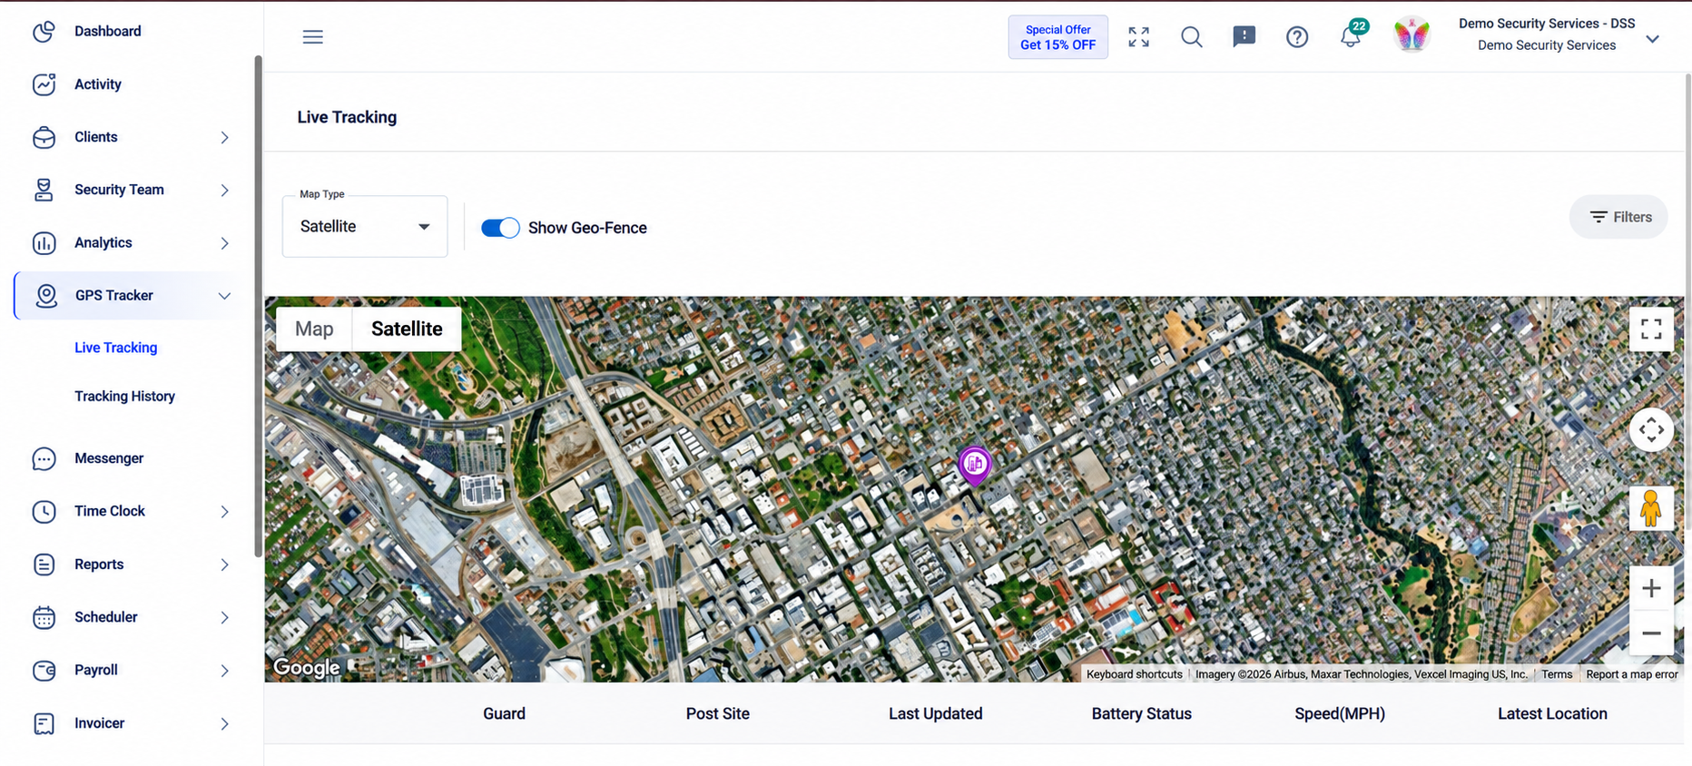This screenshot has width=1692, height=766.
Task: Expand the Analytics submenu chevron
Action: [x=224, y=243]
